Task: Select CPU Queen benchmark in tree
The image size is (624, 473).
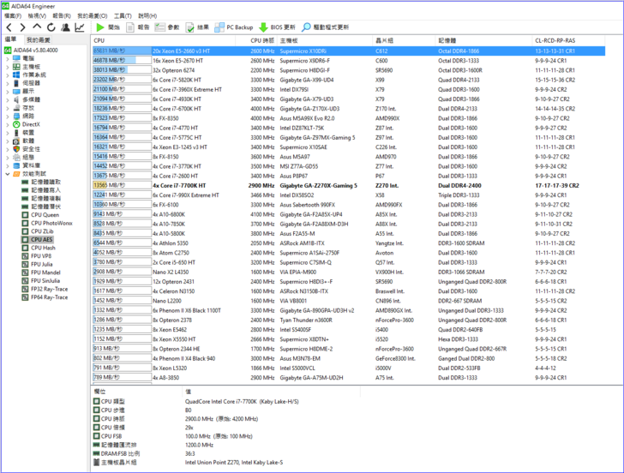Action: (x=45, y=214)
